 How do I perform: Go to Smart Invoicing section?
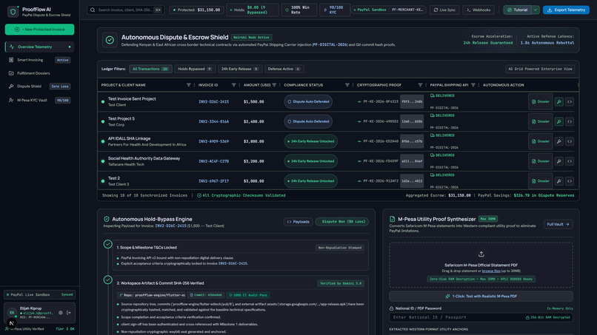39,60
